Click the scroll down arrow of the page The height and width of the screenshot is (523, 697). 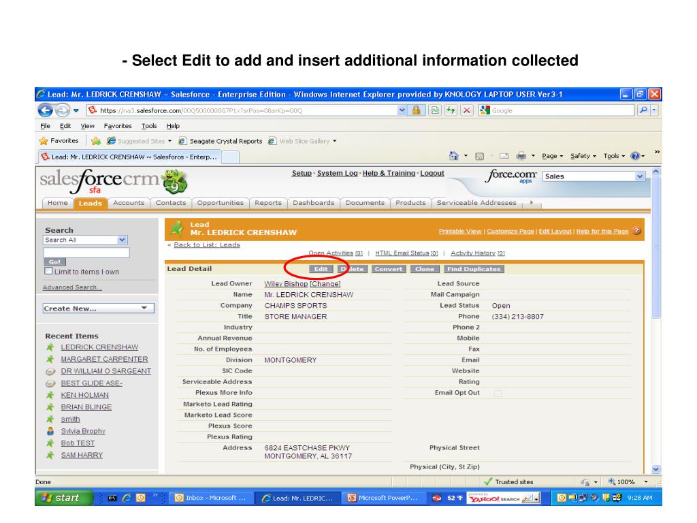tap(655, 469)
